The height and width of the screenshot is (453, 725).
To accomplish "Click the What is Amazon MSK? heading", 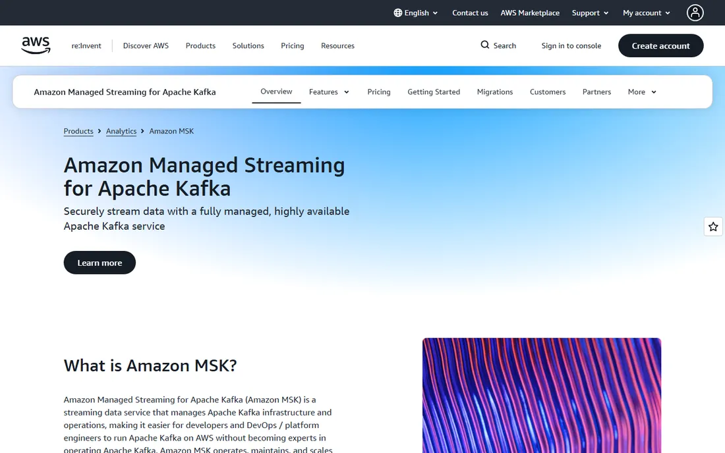I will [150, 365].
